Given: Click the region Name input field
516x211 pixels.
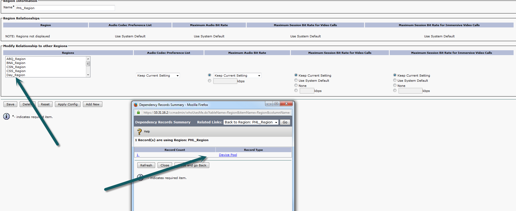Looking at the screenshot, I should (x=65, y=8).
